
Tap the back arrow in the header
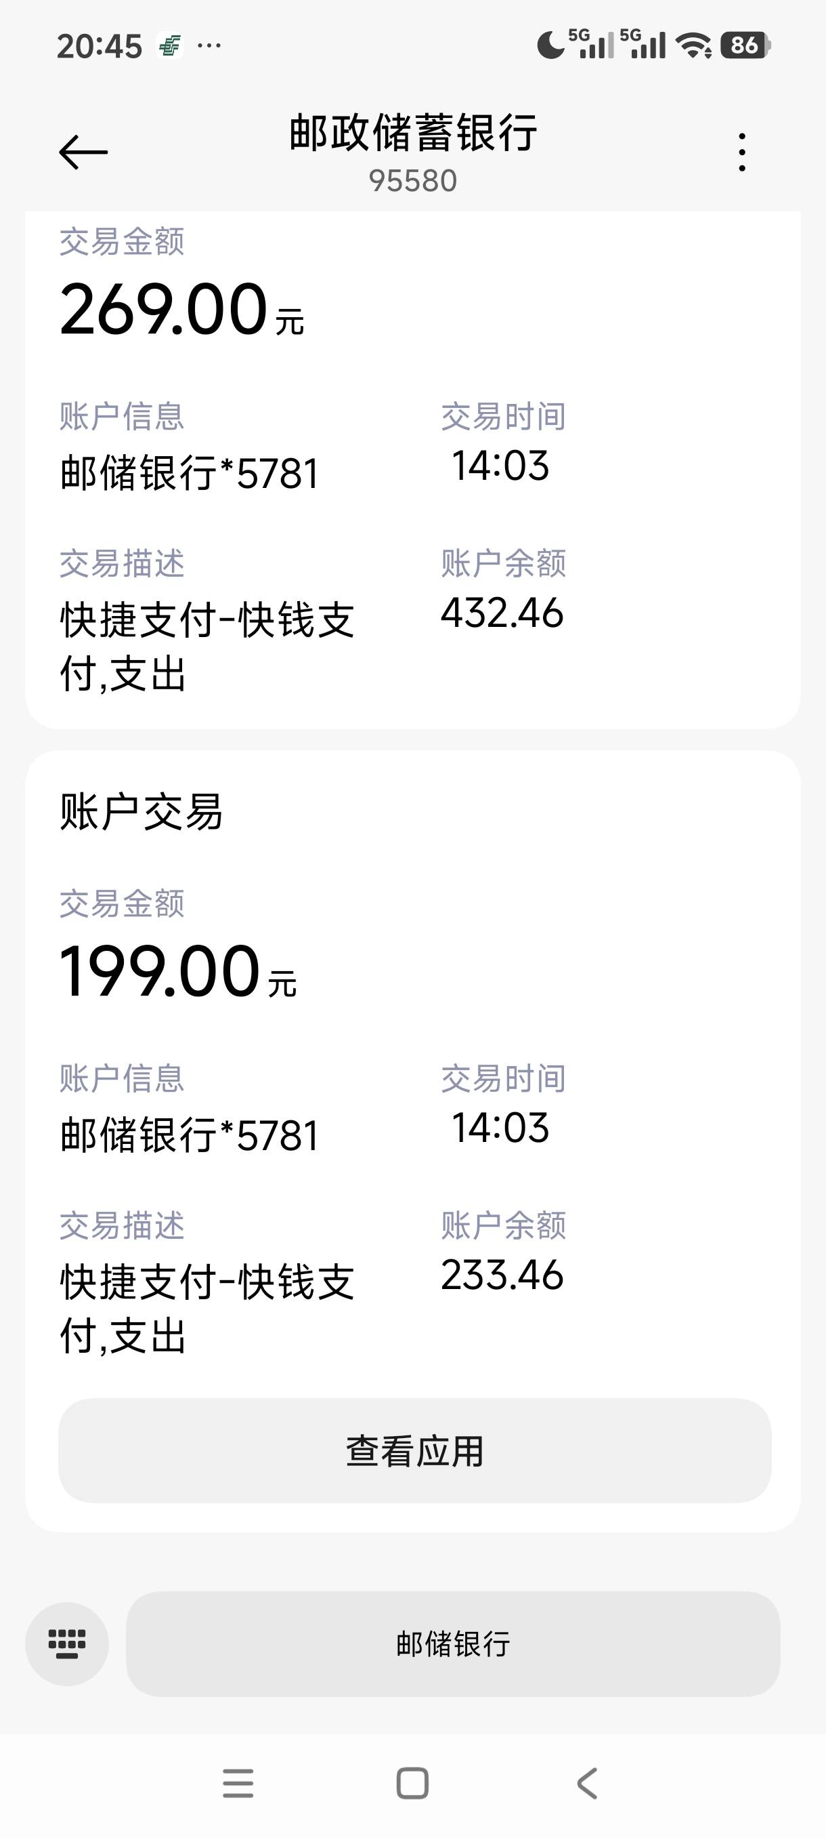(83, 152)
